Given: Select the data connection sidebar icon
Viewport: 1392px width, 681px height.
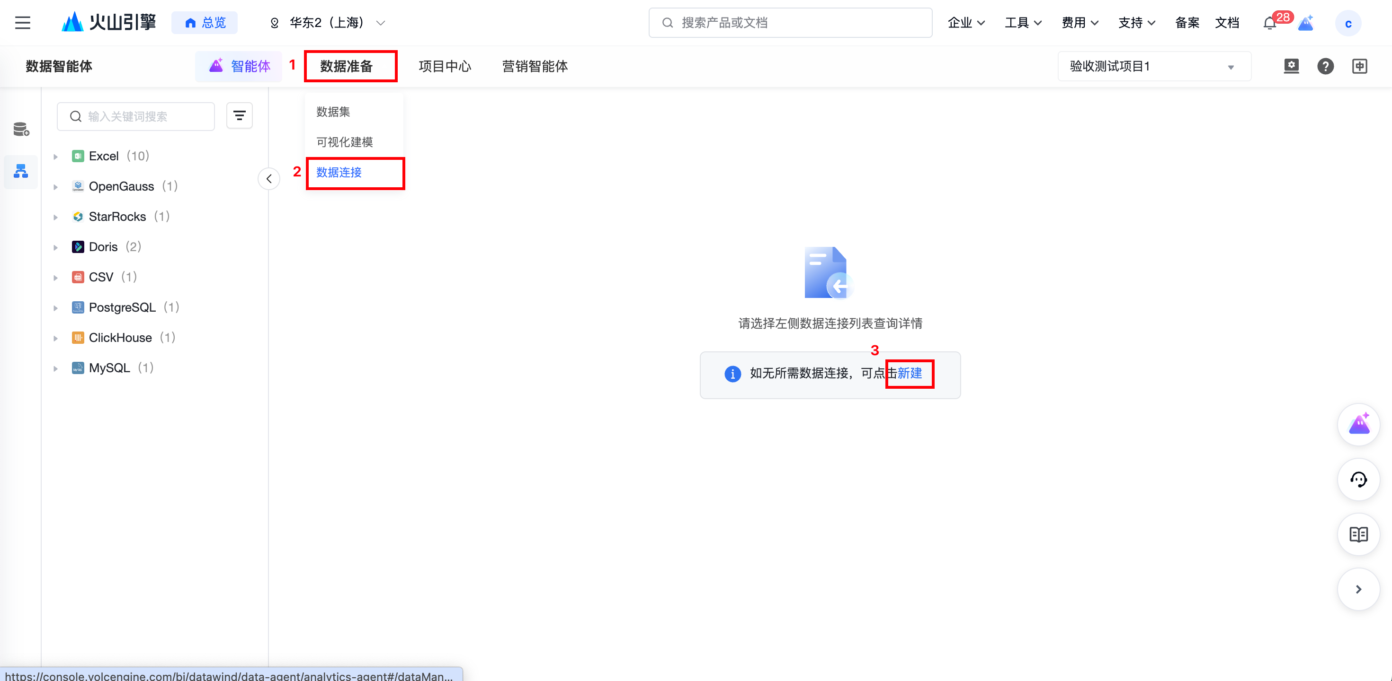Looking at the screenshot, I should [x=21, y=172].
